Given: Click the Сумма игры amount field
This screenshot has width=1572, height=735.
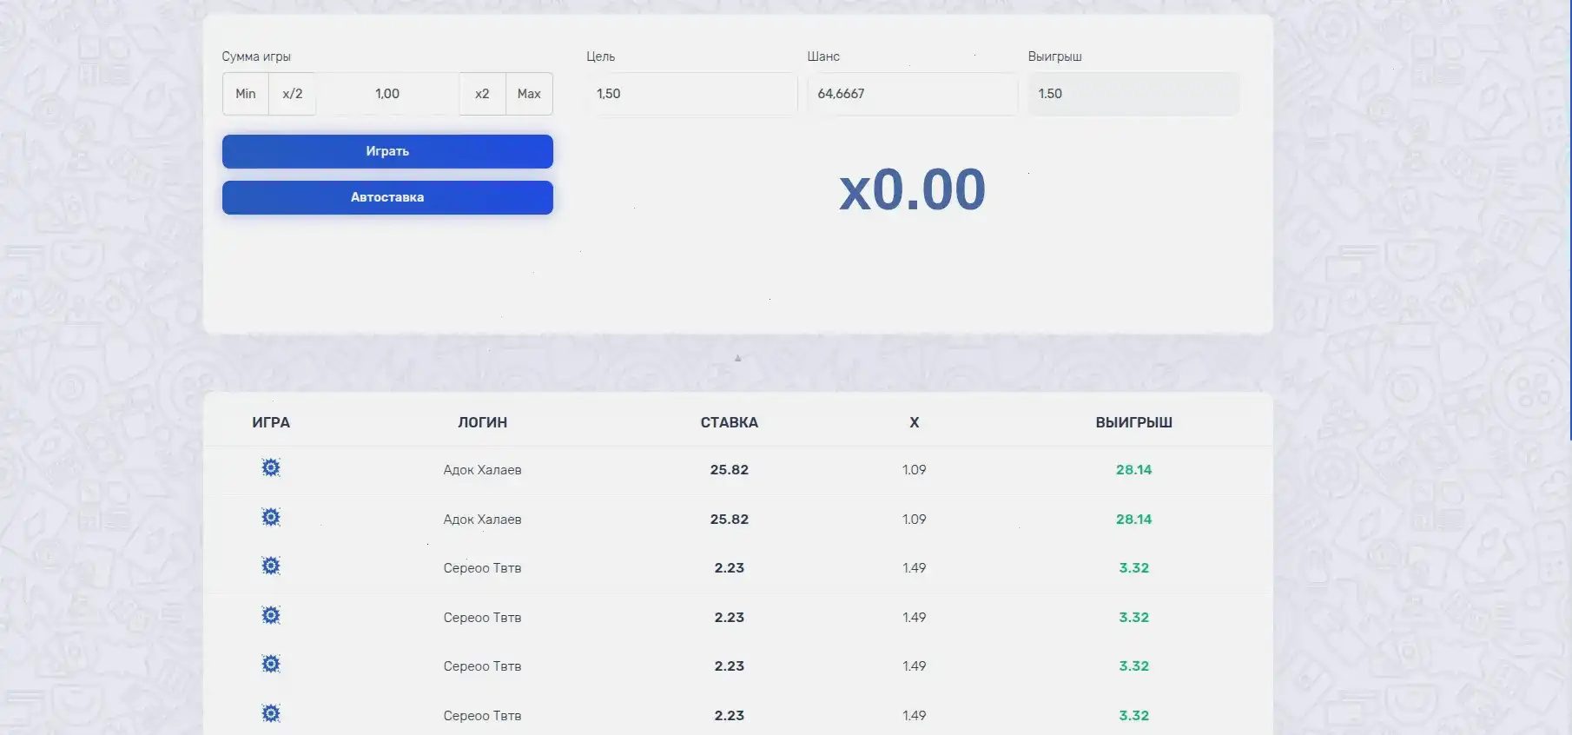Looking at the screenshot, I should click(387, 94).
